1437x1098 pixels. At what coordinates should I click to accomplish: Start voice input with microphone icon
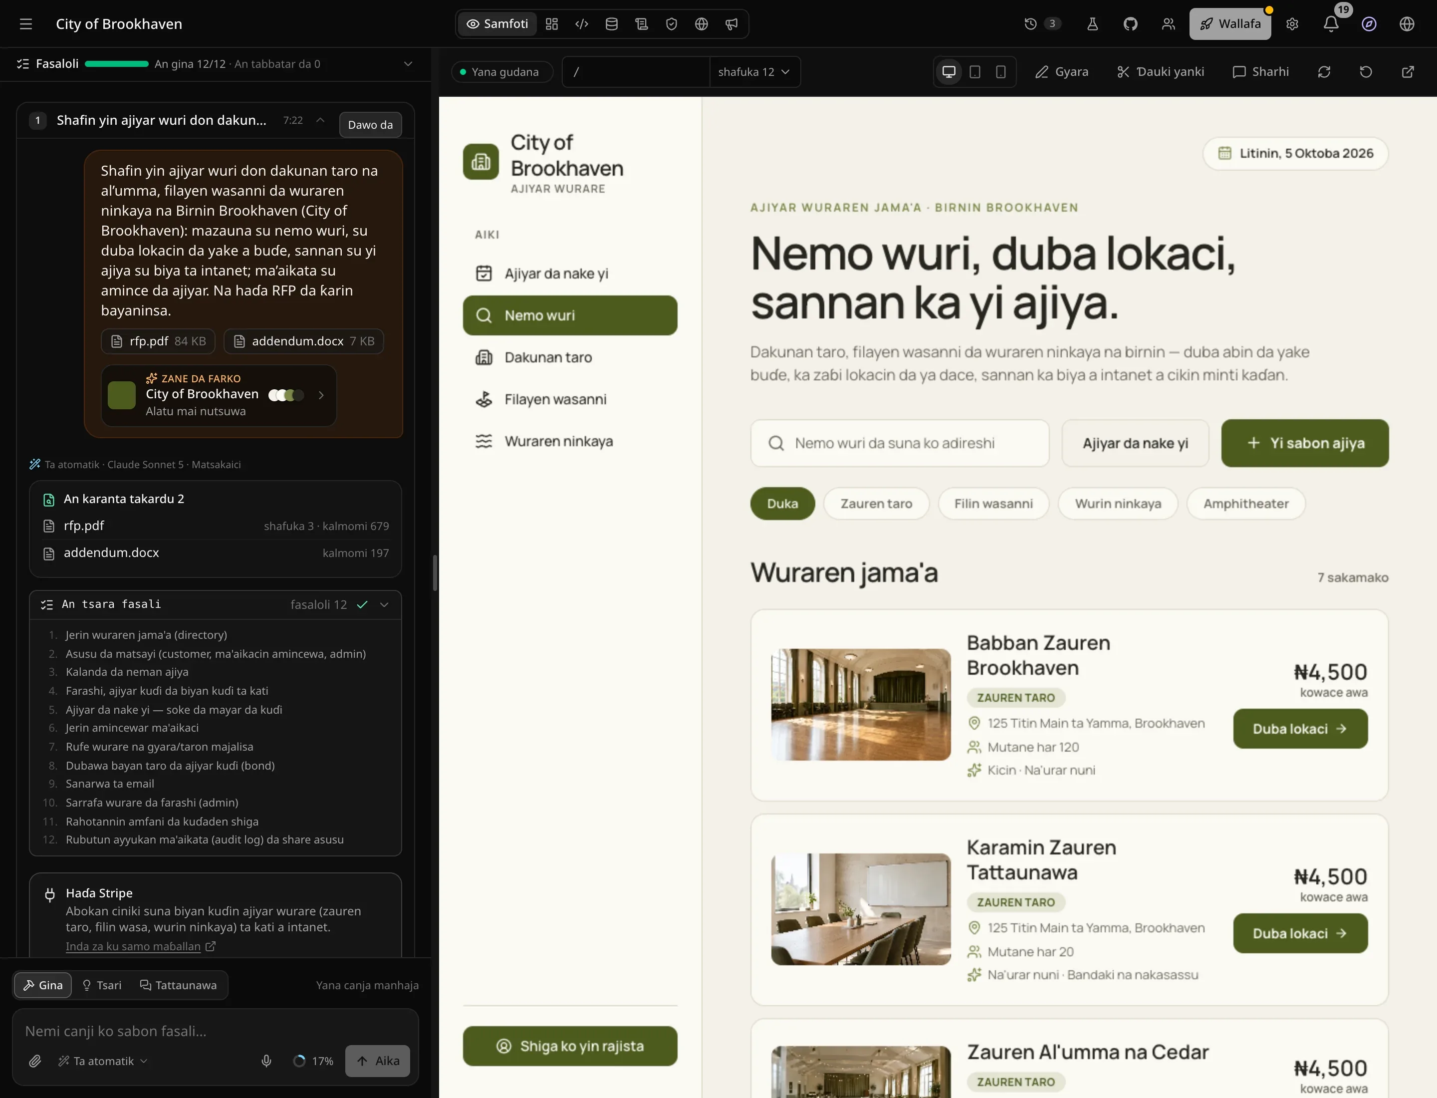266,1061
